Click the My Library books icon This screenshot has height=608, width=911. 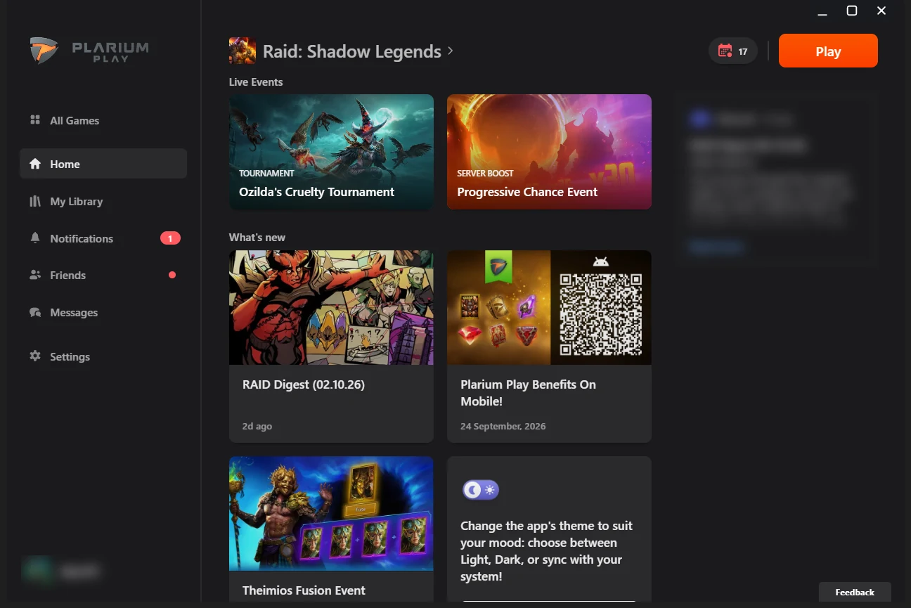tap(35, 201)
